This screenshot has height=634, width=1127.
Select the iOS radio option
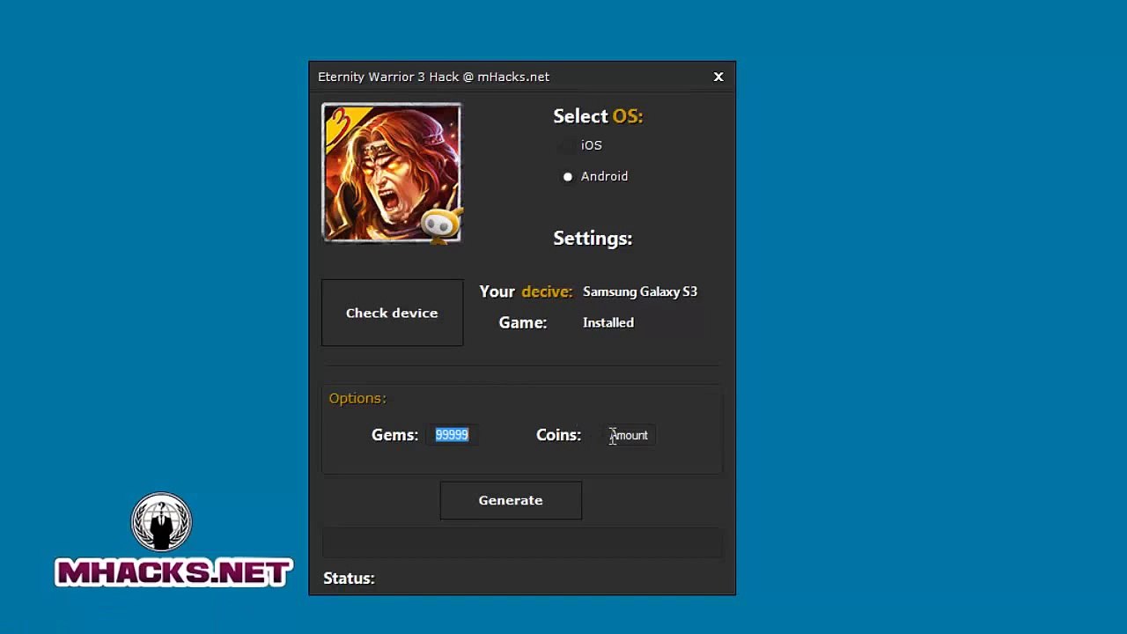coord(582,145)
